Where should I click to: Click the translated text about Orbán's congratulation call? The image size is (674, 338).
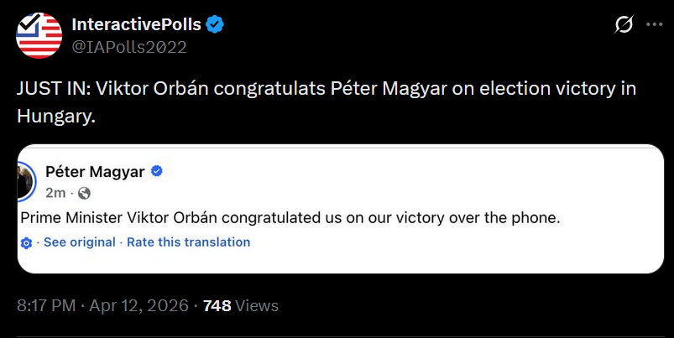pyautogui.click(x=289, y=218)
